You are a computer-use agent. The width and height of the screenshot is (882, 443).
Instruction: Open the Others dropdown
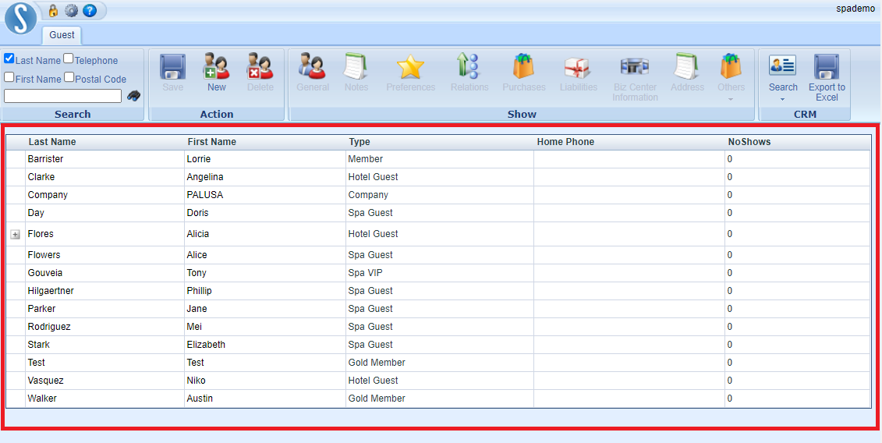coord(731,78)
